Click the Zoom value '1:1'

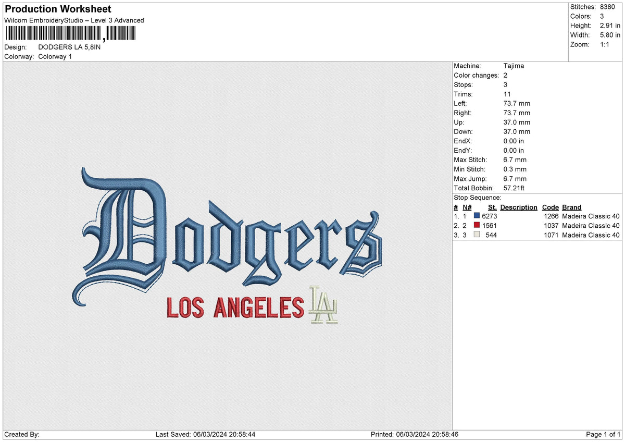[x=605, y=44]
